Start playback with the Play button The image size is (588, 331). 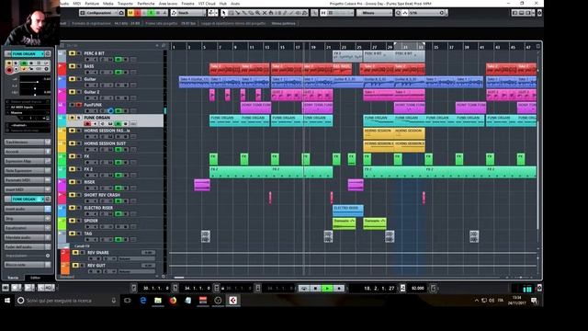[327, 288]
